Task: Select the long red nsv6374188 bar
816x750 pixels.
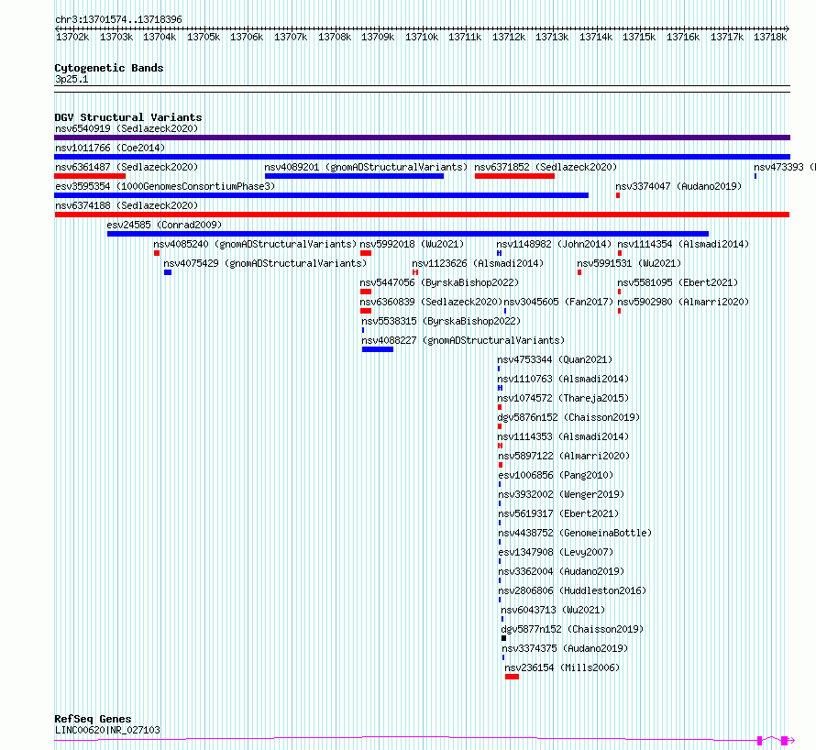Action: [422, 215]
